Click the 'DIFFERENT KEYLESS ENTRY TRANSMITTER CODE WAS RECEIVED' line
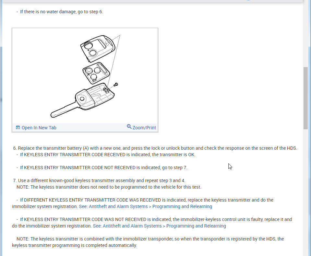Image resolution: width=311 pixels, height=256 pixels. tap(147, 200)
